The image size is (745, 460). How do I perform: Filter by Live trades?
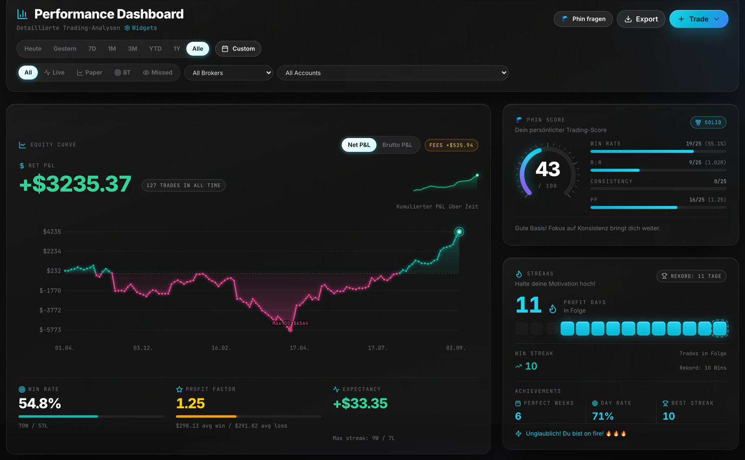(54, 73)
